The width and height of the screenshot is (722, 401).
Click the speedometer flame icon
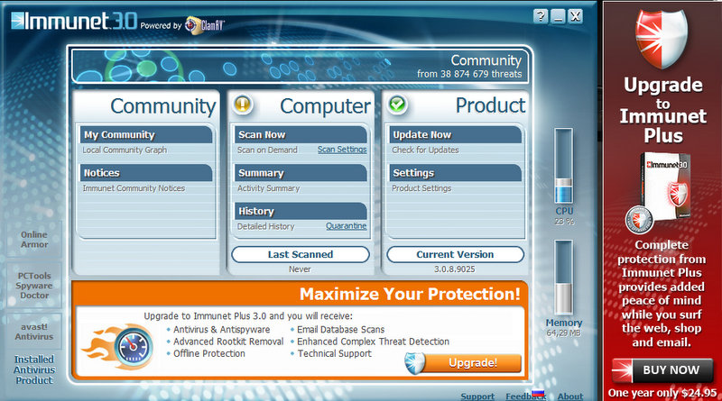pos(119,346)
